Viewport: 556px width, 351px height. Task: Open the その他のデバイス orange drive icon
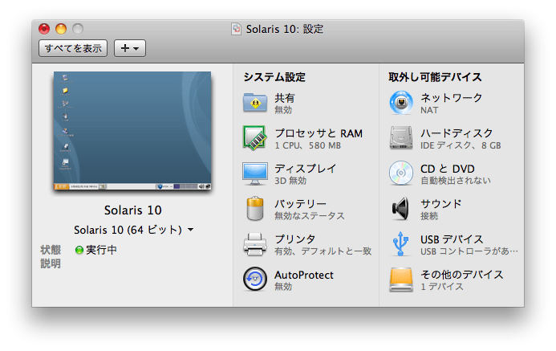pyautogui.click(x=401, y=280)
